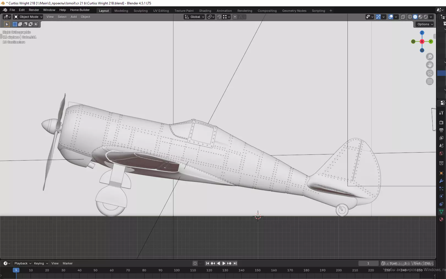Image resolution: width=446 pixels, height=279 pixels.
Task: Open the View Layer properties tab
Action: coord(441,138)
